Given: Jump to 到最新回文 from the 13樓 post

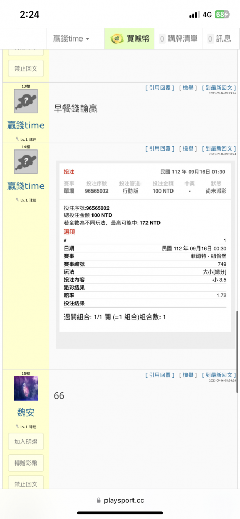Looking at the screenshot, I should 219,88.
